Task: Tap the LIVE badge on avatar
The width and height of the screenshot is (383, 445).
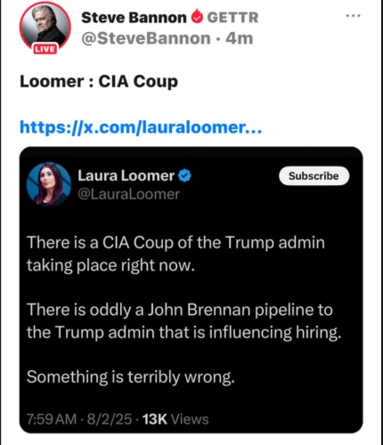Action: tap(45, 49)
